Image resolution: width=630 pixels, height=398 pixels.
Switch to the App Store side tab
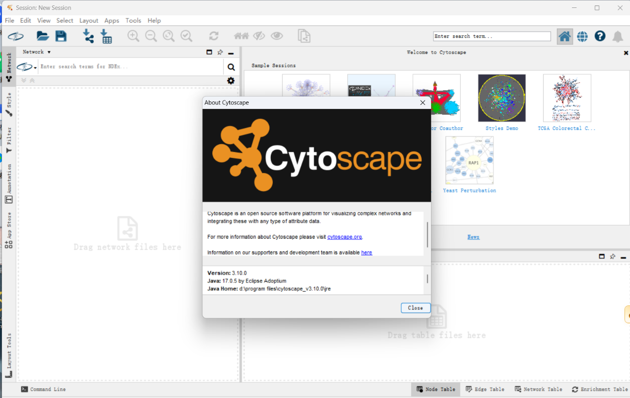tap(9, 230)
